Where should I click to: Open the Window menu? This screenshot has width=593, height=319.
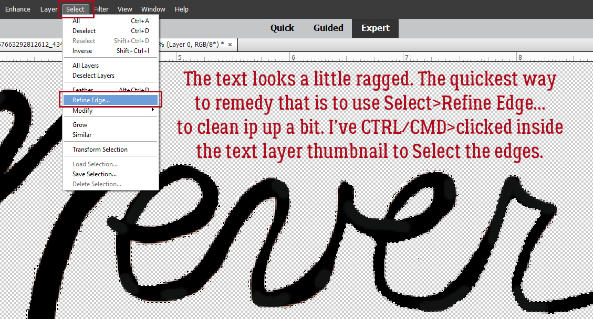tap(153, 9)
